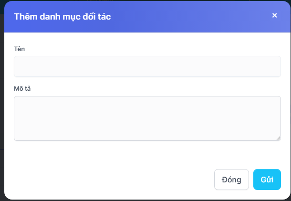
Task: Select the white close button in footer
Action: point(231,180)
